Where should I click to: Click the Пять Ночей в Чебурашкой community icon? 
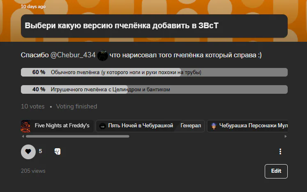click(102, 126)
